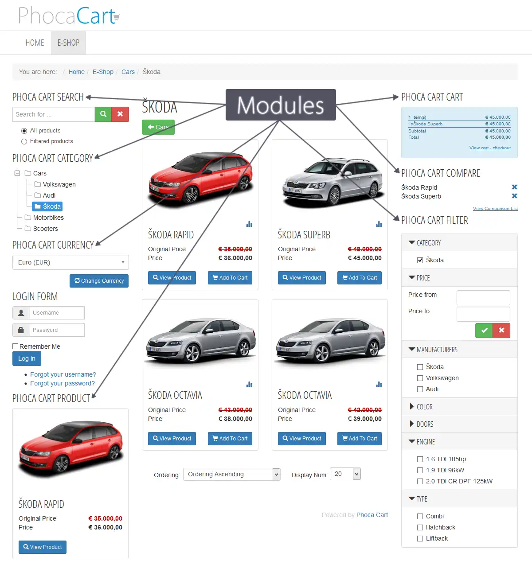The image size is (532, 576).
Task: Clear price filter with red X
Action: click(501, 331)
